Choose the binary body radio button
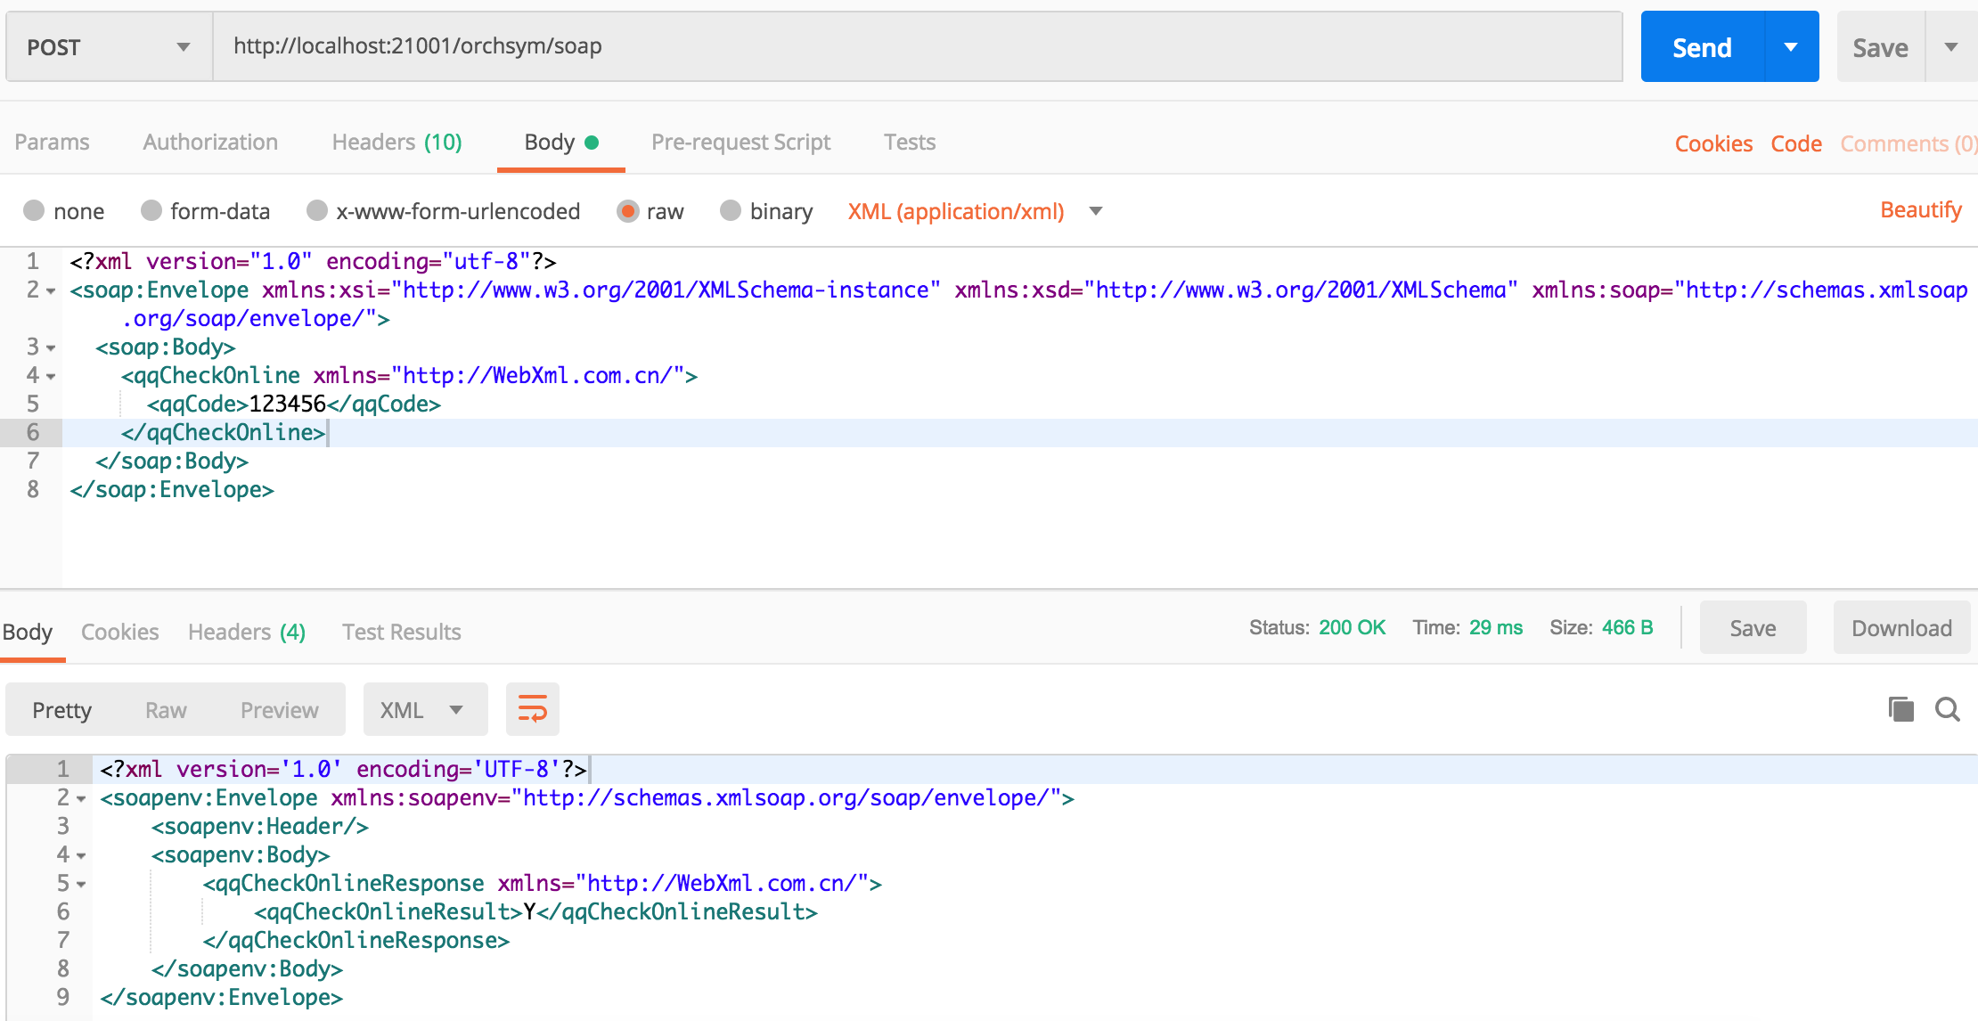Image resolution: width=1978 pixels, height=1021 pixels. coord(731,210)
